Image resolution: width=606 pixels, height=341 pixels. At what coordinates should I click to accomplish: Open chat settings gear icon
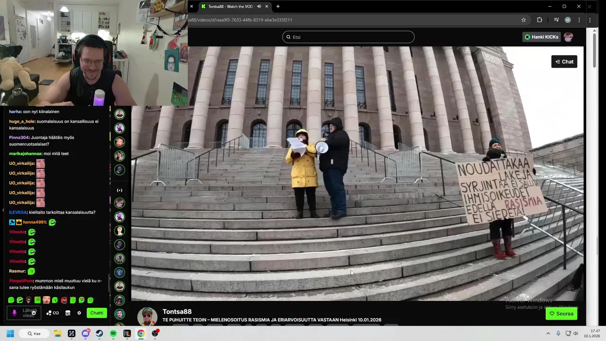tap(79, 313)
